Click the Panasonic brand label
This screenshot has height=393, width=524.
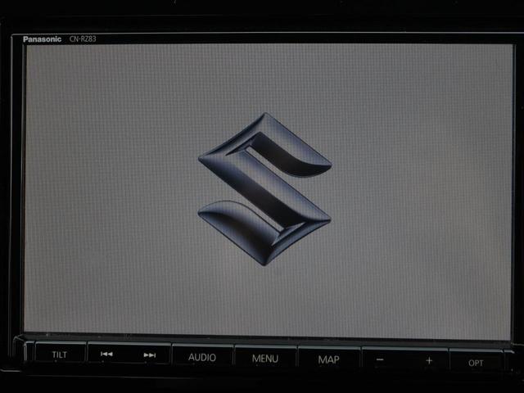coord(39,38)
